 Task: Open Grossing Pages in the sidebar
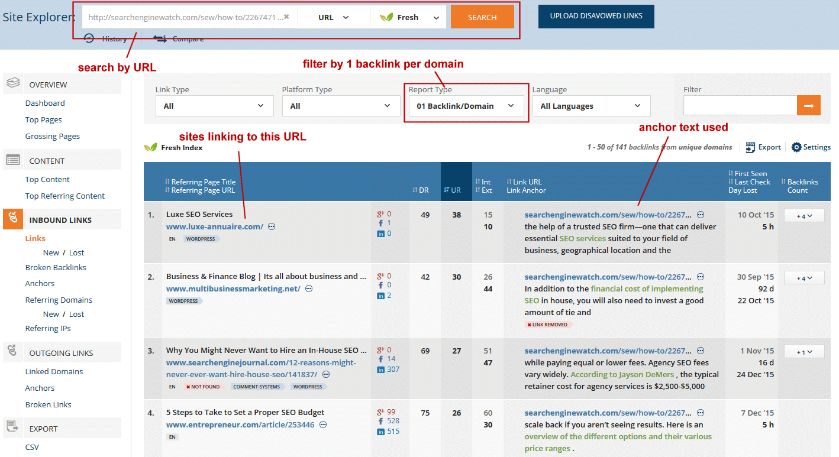coord(53,136)
